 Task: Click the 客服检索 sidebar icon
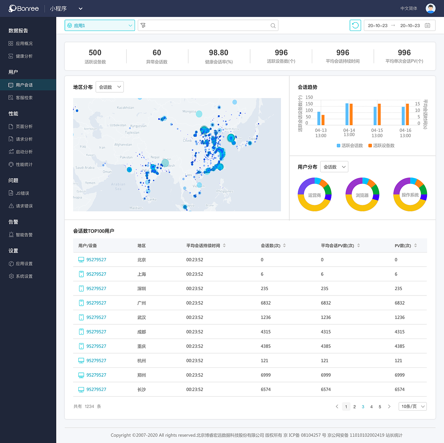(11, 97)
